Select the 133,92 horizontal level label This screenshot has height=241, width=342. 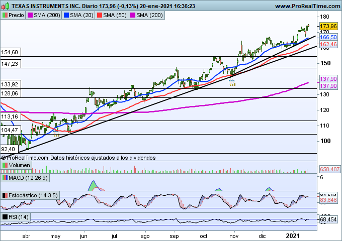coord(11,84)
